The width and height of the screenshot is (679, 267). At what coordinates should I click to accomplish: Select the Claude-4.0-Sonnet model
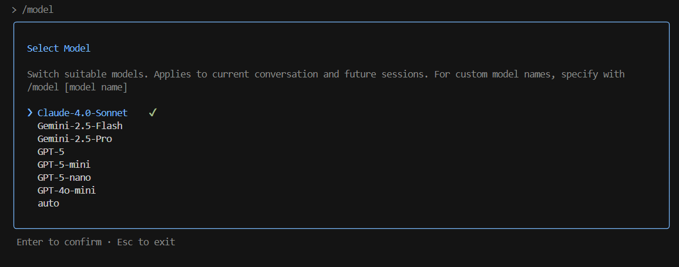coord(82,113)
